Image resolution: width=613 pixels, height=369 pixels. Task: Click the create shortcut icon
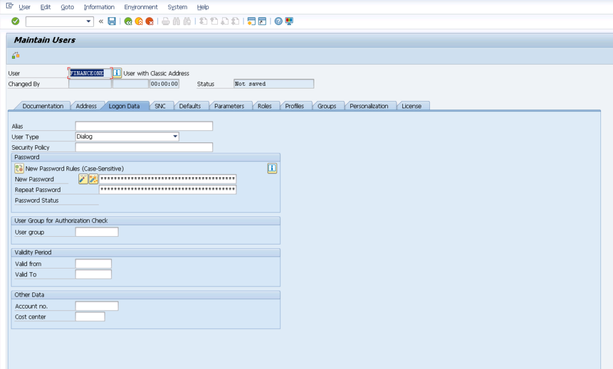(x=262, y=22)
